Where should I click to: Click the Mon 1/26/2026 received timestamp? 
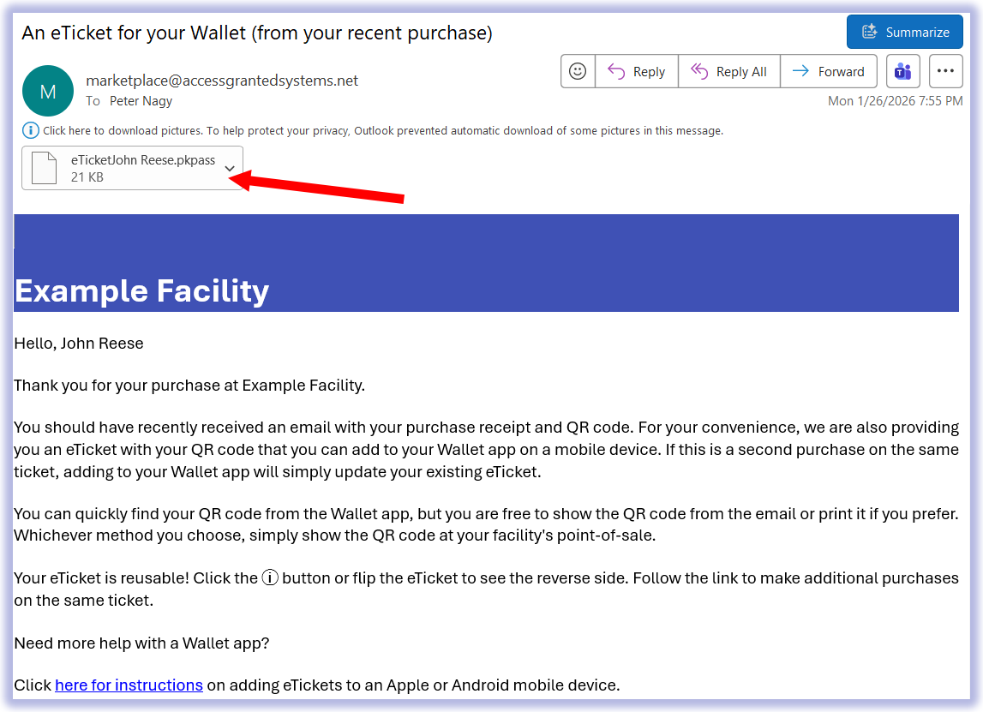point(895,101)
